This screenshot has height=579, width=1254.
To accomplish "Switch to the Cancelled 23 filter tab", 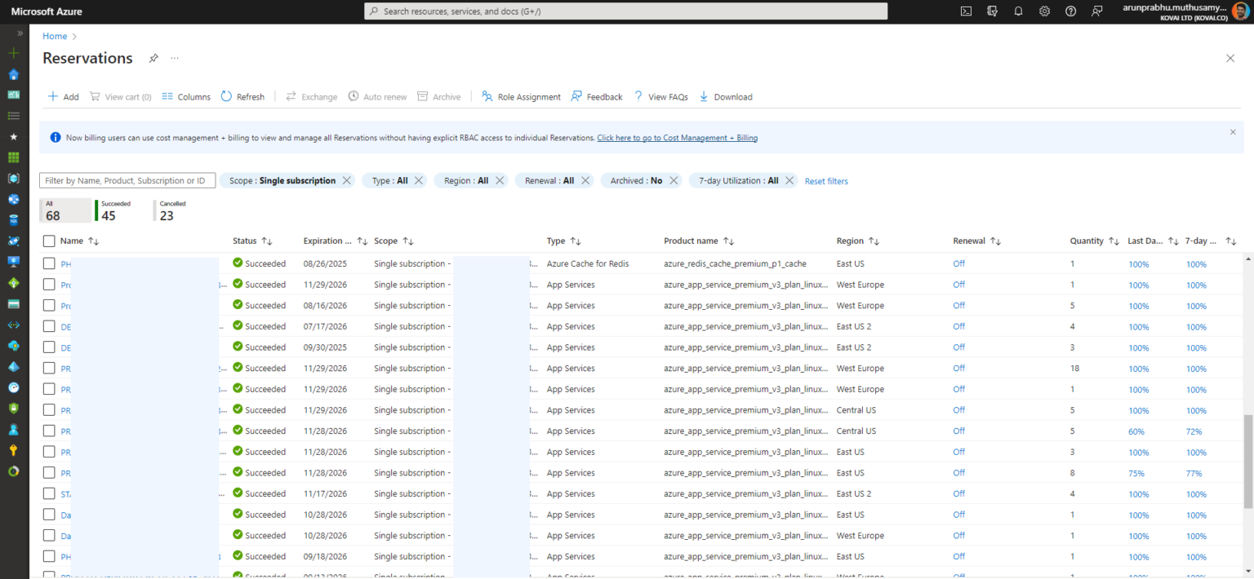I will tap(171, 210).
